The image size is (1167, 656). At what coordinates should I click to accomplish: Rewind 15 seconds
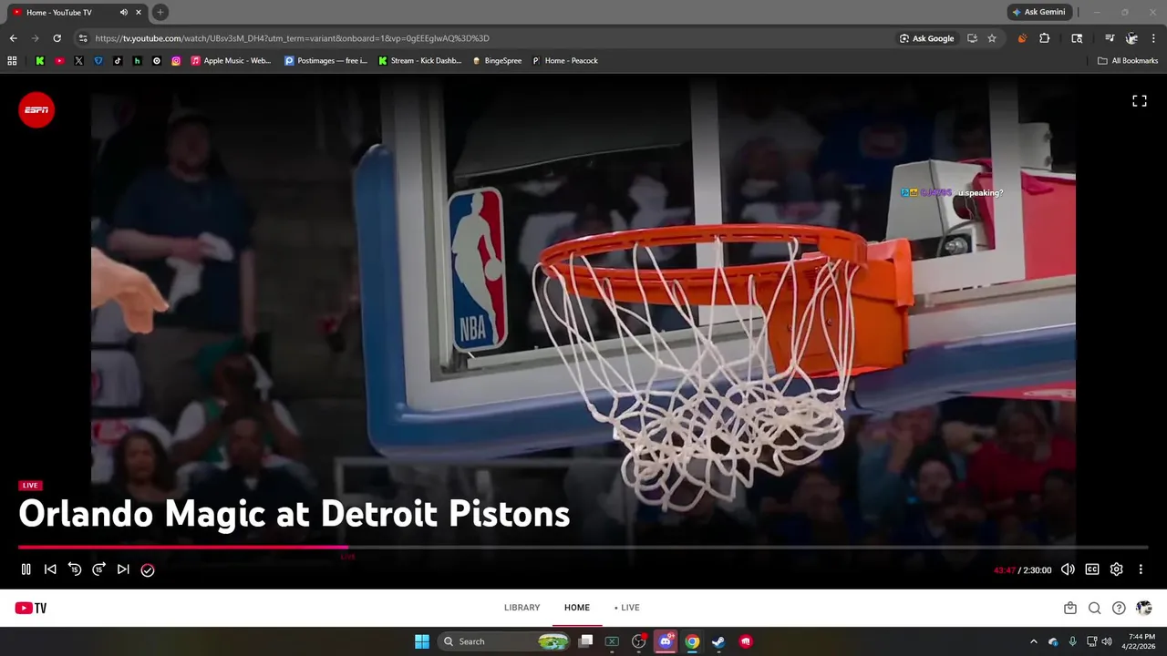75,569
